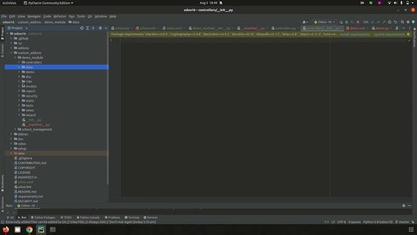
Task: Click the red Stop icon in toolbar
Action: coord(358,22)
